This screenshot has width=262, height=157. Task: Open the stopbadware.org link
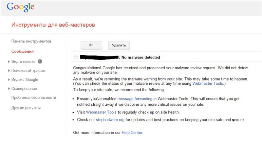pos(110,120)
